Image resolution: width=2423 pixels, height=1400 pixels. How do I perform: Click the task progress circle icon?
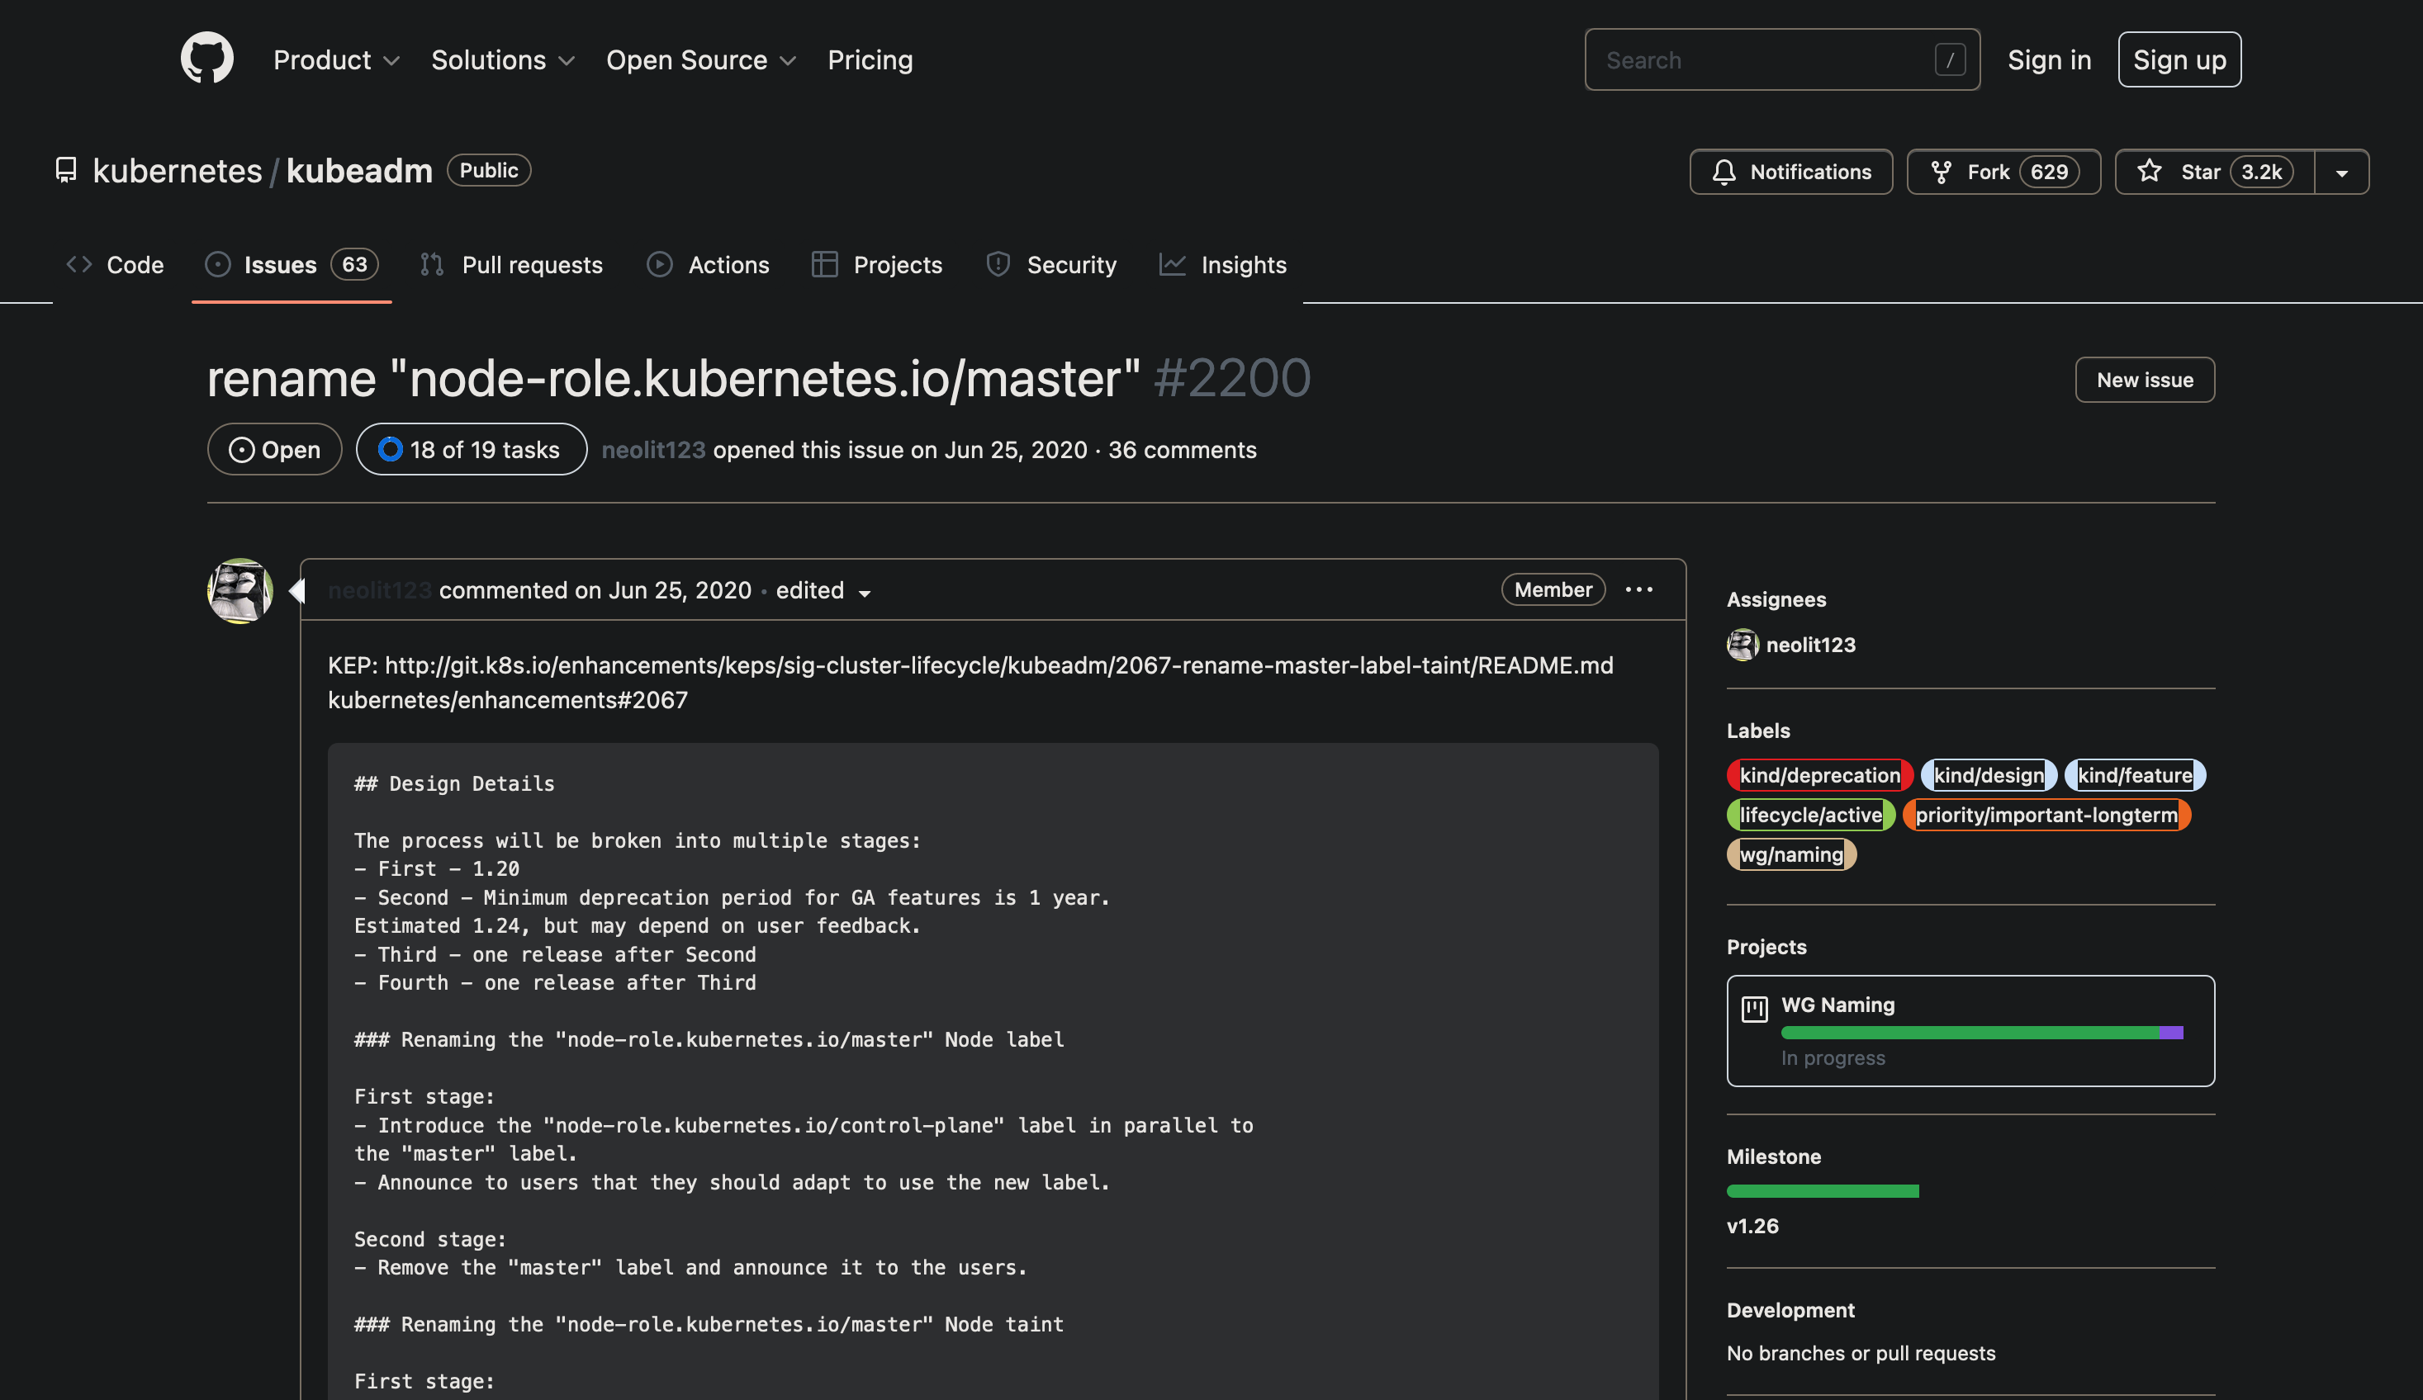coord(390,450)
